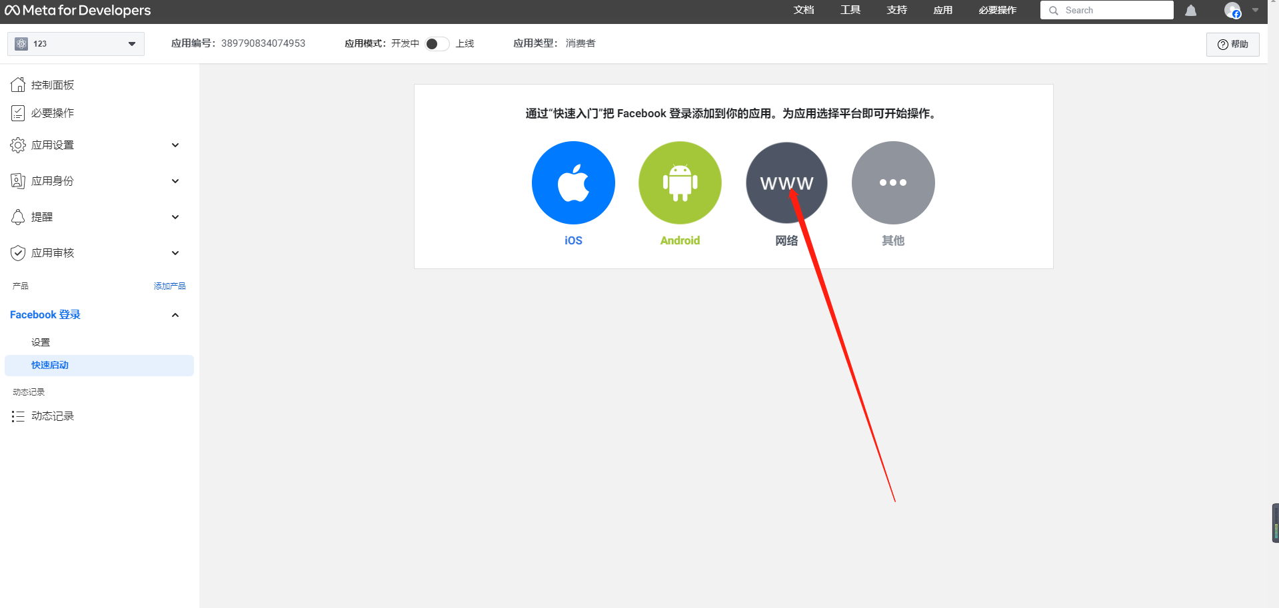Click the 其他 text label
The width and height of the screenshot is (1279, 608).
[893, 240]
